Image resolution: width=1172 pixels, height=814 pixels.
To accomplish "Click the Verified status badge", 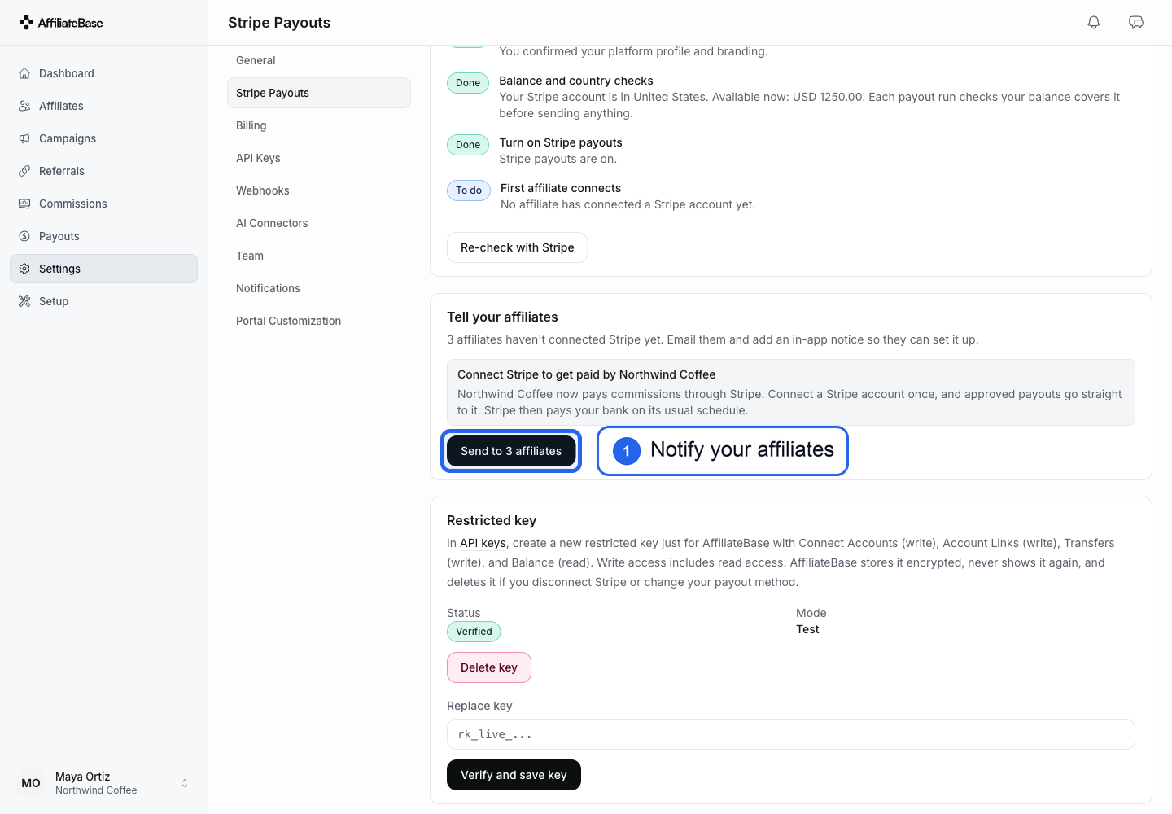I will [x=474, y=632].
